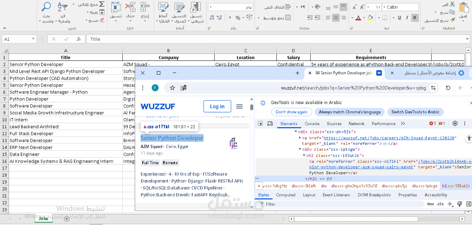472x225 pixels.
Task: Click the AutoSum sigma icon
Action: click(x=102, y=4)
